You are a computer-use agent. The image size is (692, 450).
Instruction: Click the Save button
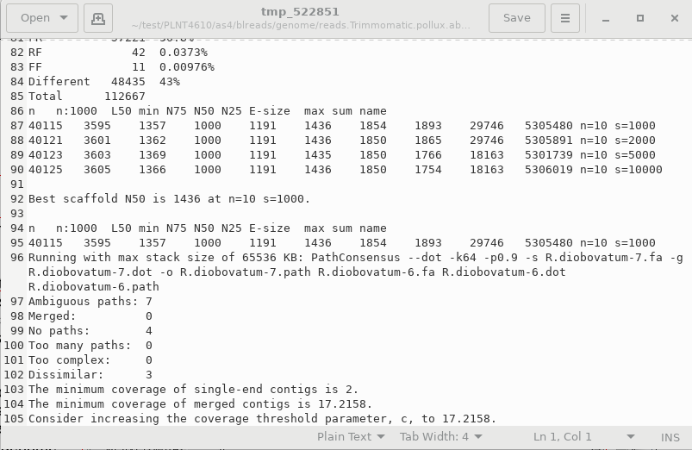click(516, 18)
